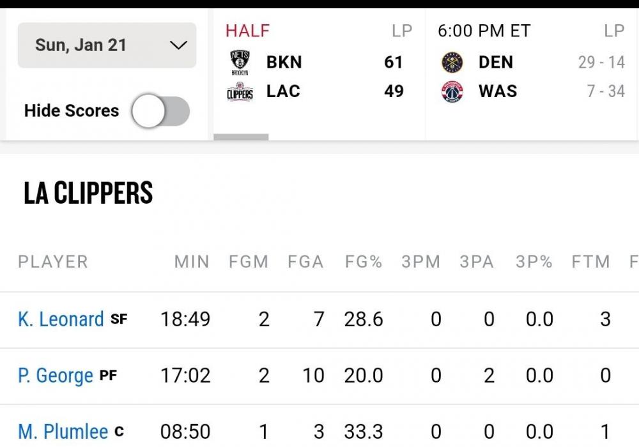Viewport: 639px width, 447px height.
Task: Click the Washington Wizards team logo
Action: (452, 93)
